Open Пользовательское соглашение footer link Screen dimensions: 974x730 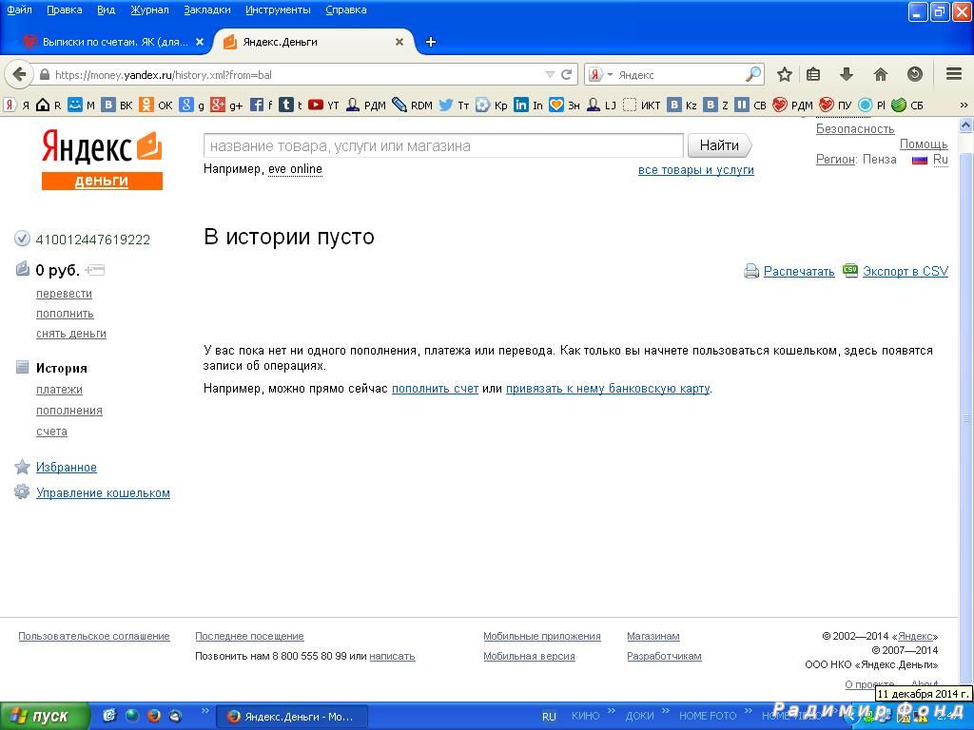pos(94,636)
